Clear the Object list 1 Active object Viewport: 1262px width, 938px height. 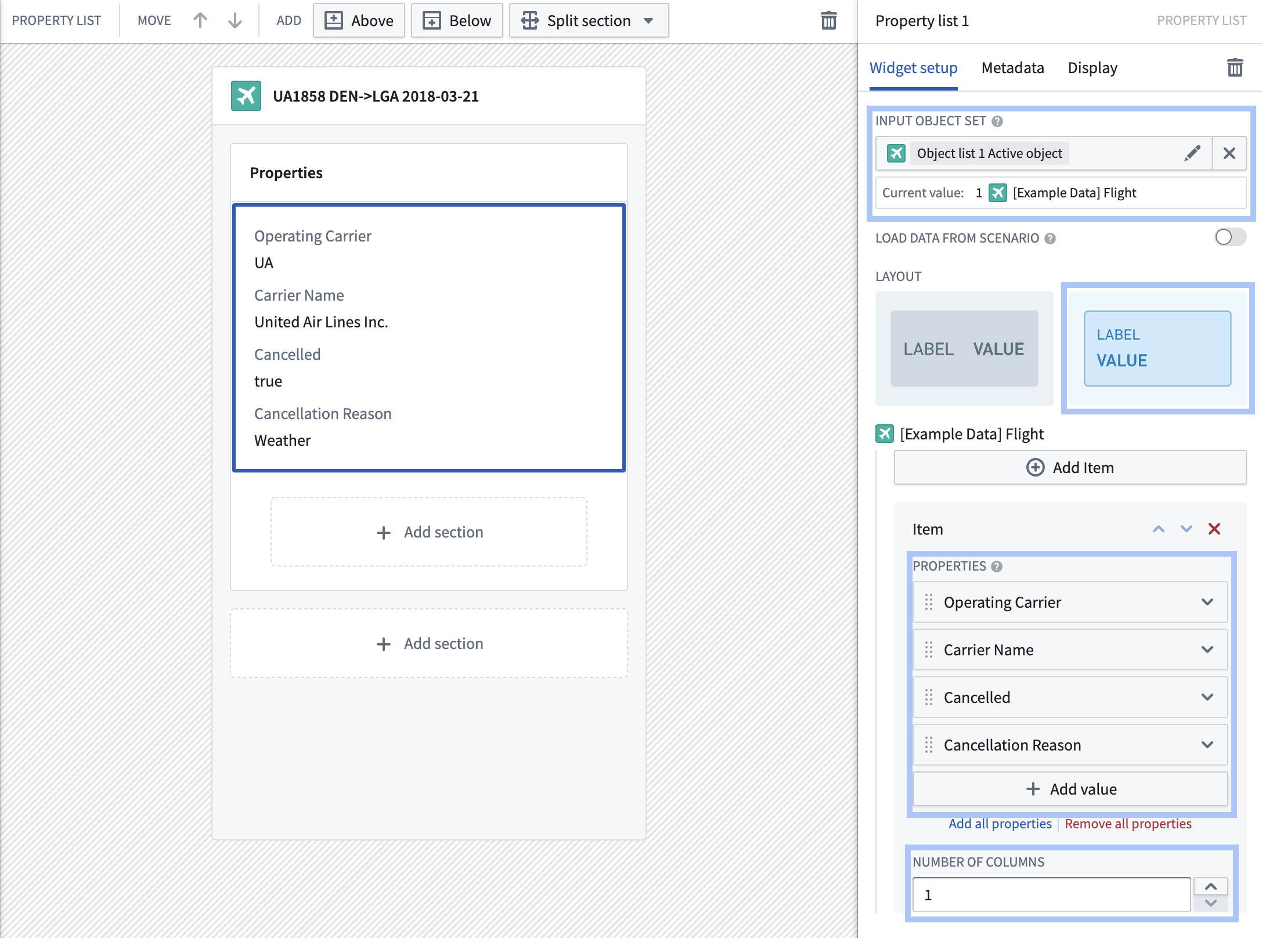(1229, 153)
